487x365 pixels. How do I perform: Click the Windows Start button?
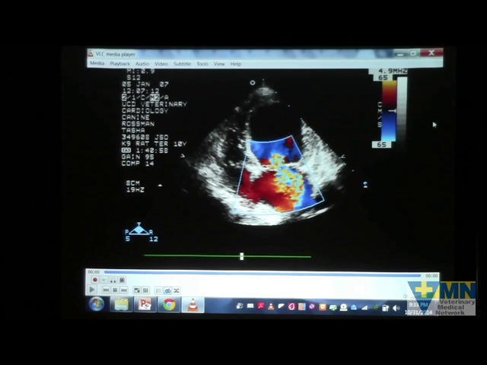[97, 305]
